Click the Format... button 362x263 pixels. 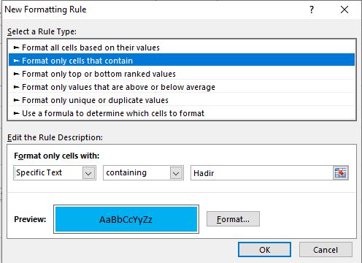233,219
